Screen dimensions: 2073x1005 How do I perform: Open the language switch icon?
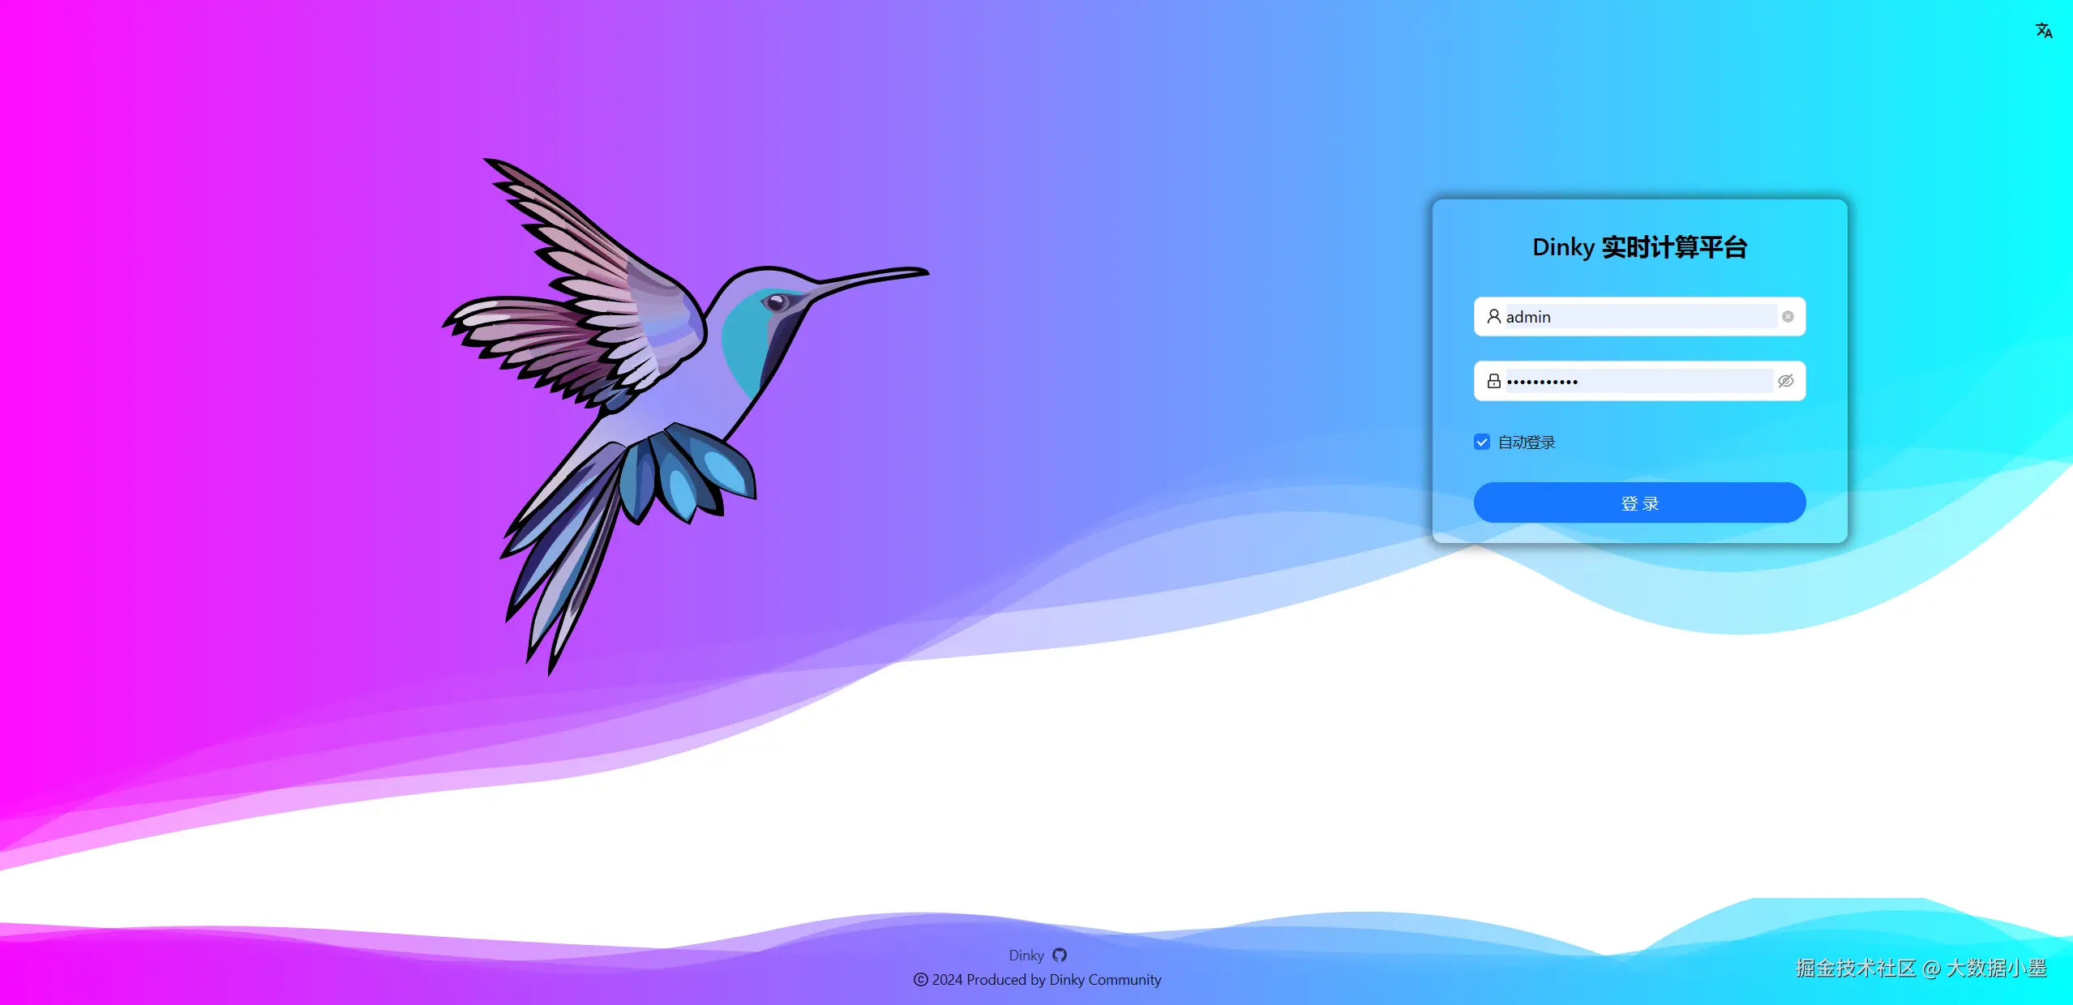click(2044, 31)
